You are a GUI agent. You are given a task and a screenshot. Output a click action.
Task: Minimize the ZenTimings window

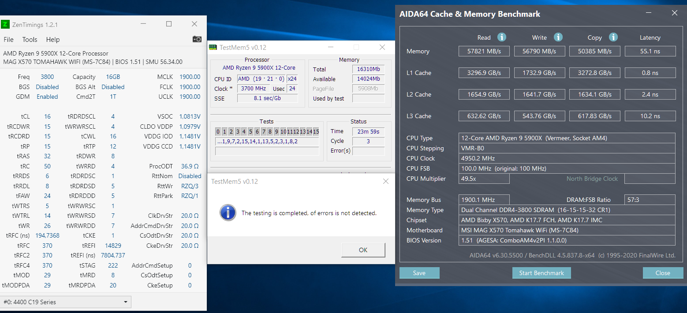143,24
